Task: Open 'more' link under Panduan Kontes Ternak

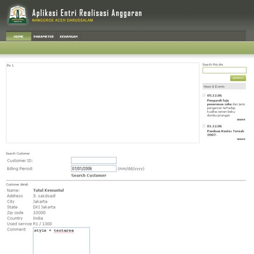Action: (x=241, y=139)
